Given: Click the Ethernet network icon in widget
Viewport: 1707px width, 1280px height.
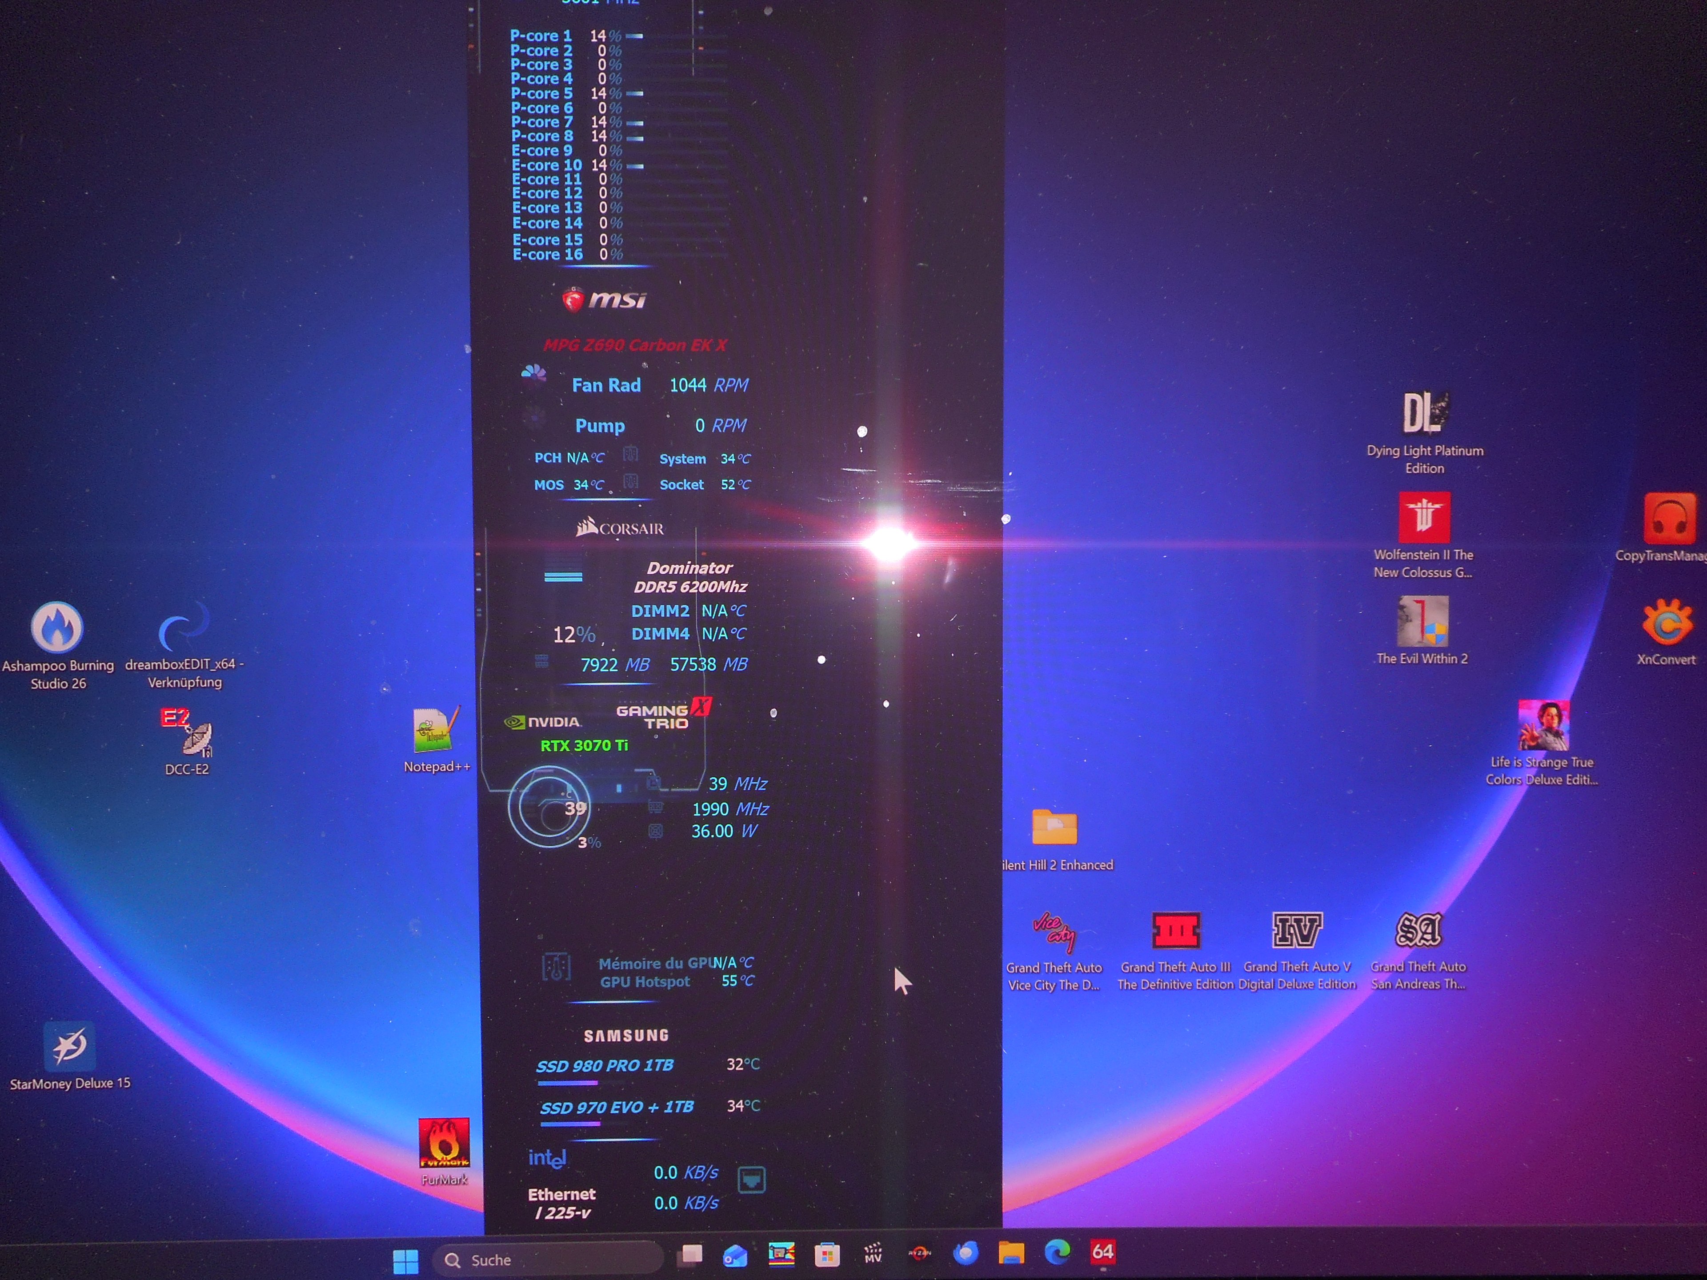Looking at the screenshot, I should pyautogui.click(x=752, y=1180).
